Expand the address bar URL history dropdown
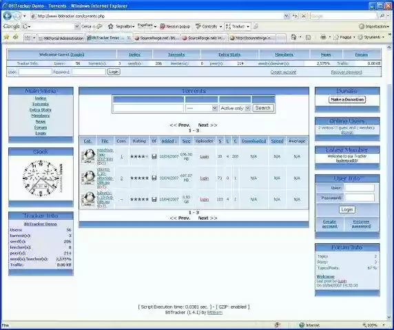Screen dimensions: 394x330 click(x=287, y=16)
